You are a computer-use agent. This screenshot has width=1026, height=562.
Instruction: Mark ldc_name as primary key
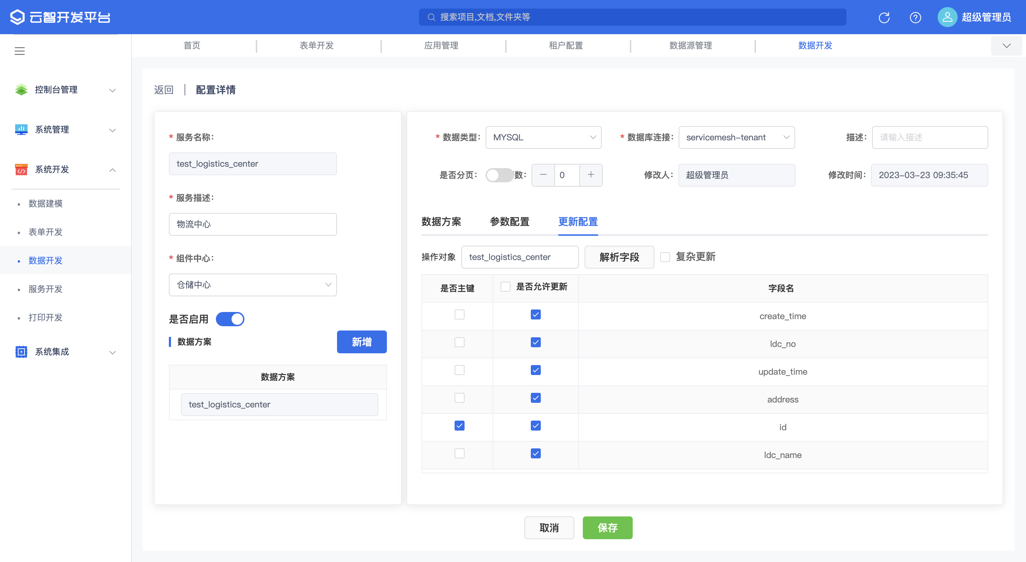tap(459, 454)
